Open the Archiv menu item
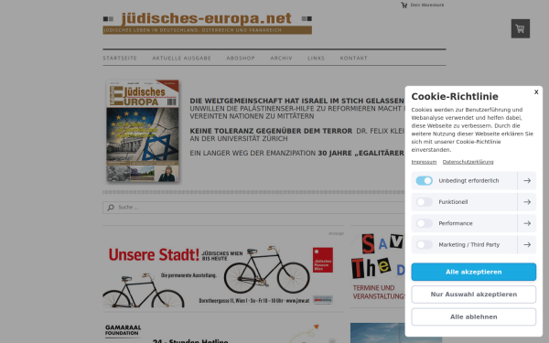The width and height of the screenshot is (549, 343). click(x=281, y=59)
